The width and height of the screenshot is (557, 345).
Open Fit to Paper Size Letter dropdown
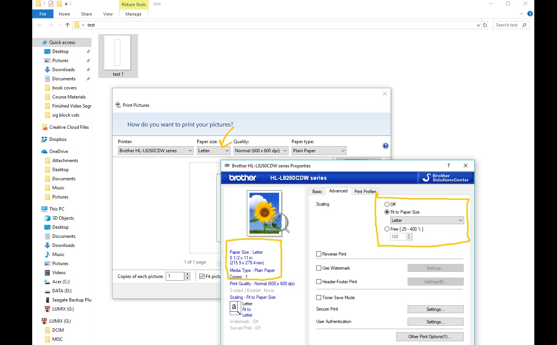point(427,220)
